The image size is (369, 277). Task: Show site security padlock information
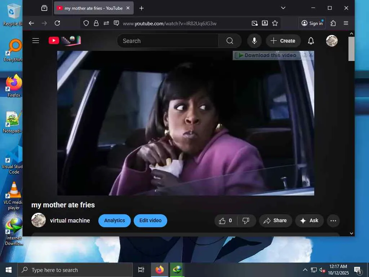coord(96,23)
